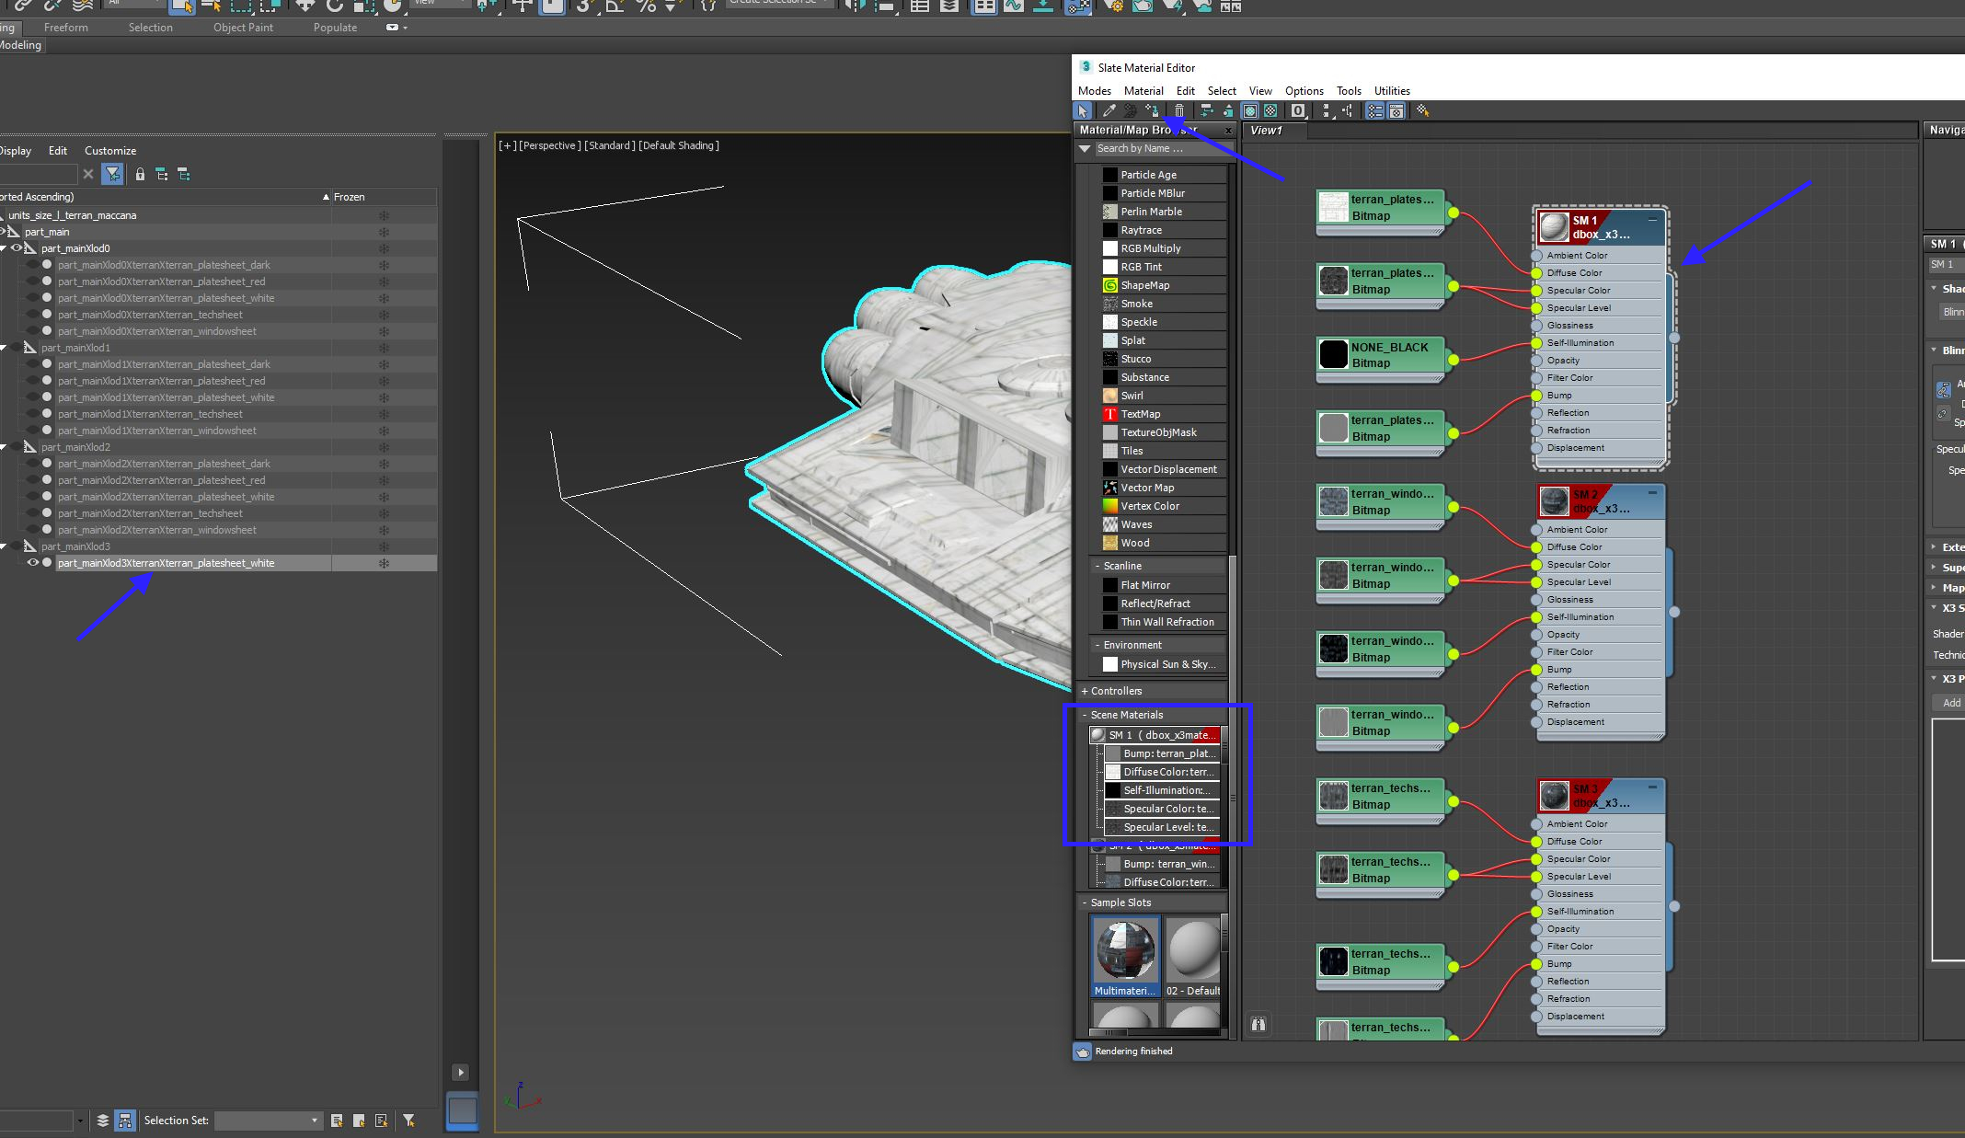
Task: Toggle visibility of part_mainXlod3 platesheet_white object
Action: pyautogui.click(x=33, y=563)
